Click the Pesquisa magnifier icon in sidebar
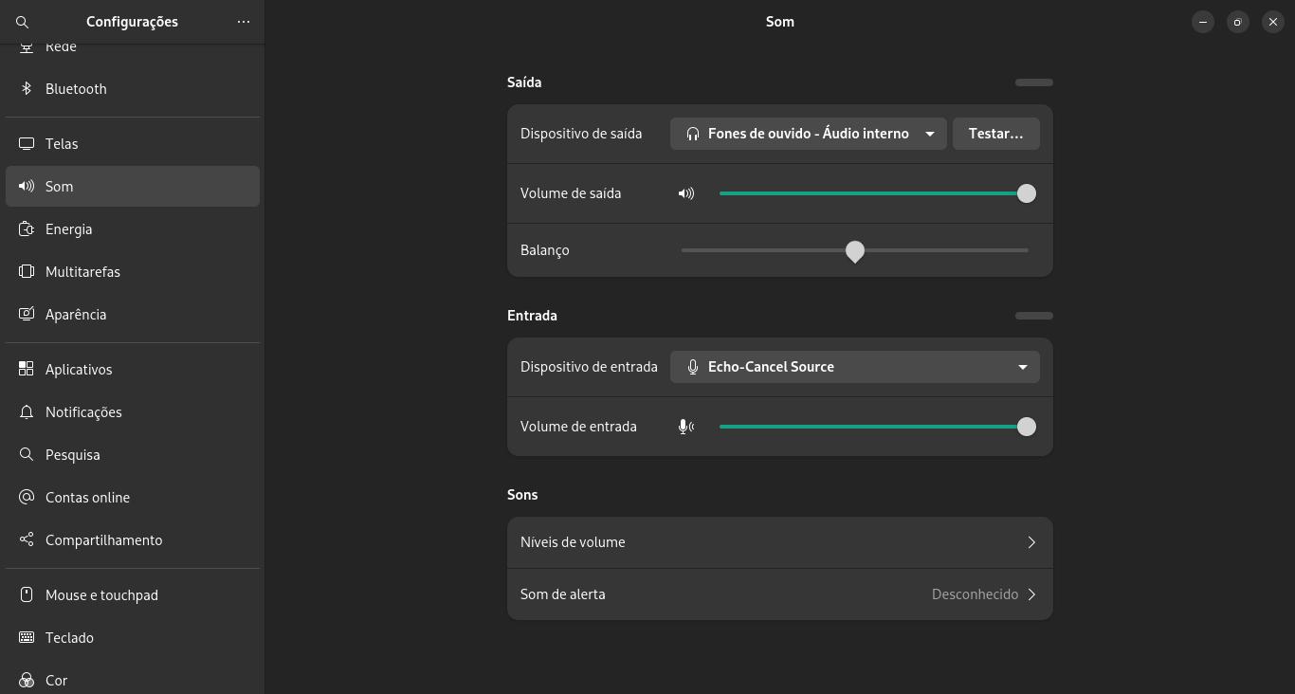This screenshot has height=694, width=1295. point(27,455)
